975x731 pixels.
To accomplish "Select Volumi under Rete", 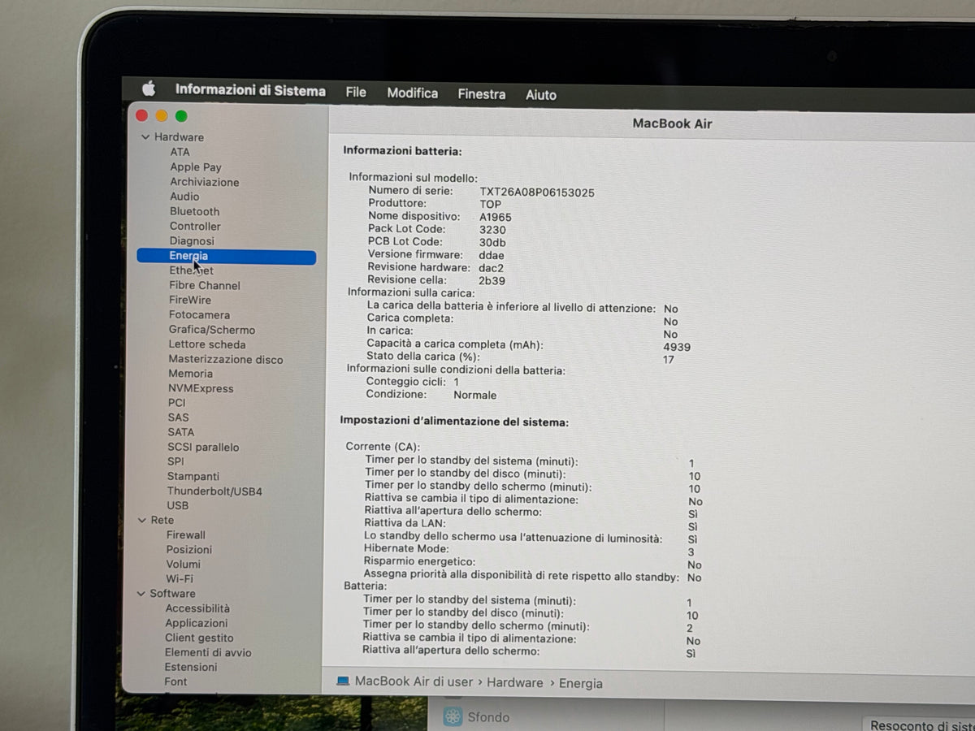I will click(183, 564).
